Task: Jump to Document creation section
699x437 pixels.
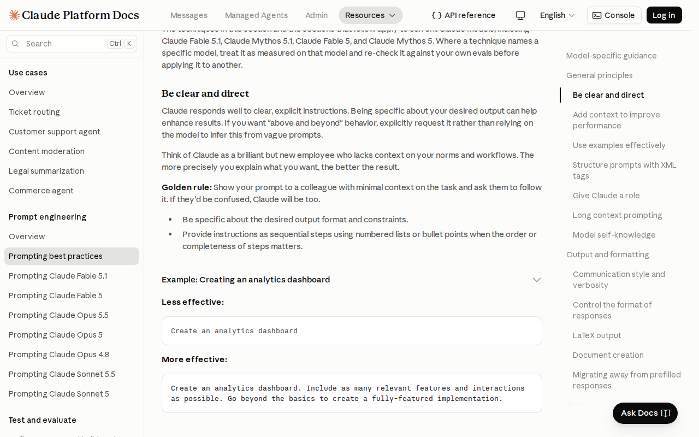Action: pyautogui.click(x=608, y=355)
